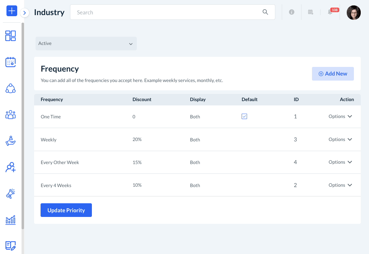369x254 pixels.
Task: Open Options dropdown for Weekly row
Action: click(x=340, y=140)
